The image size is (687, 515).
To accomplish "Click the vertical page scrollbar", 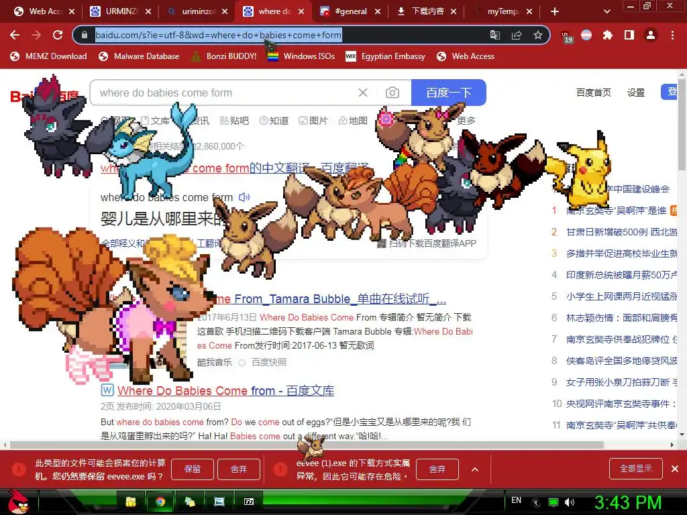I will click(682, 125).
